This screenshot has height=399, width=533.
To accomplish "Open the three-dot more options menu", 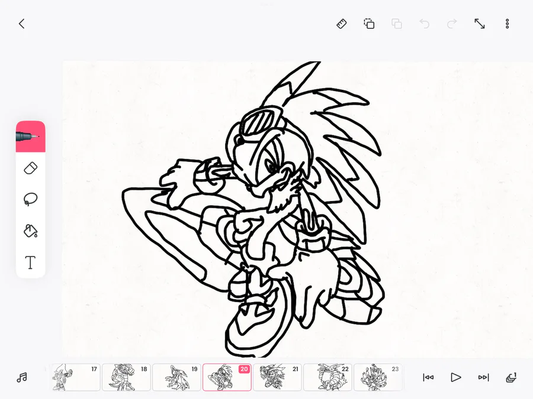I will click(x=507, y=24).
